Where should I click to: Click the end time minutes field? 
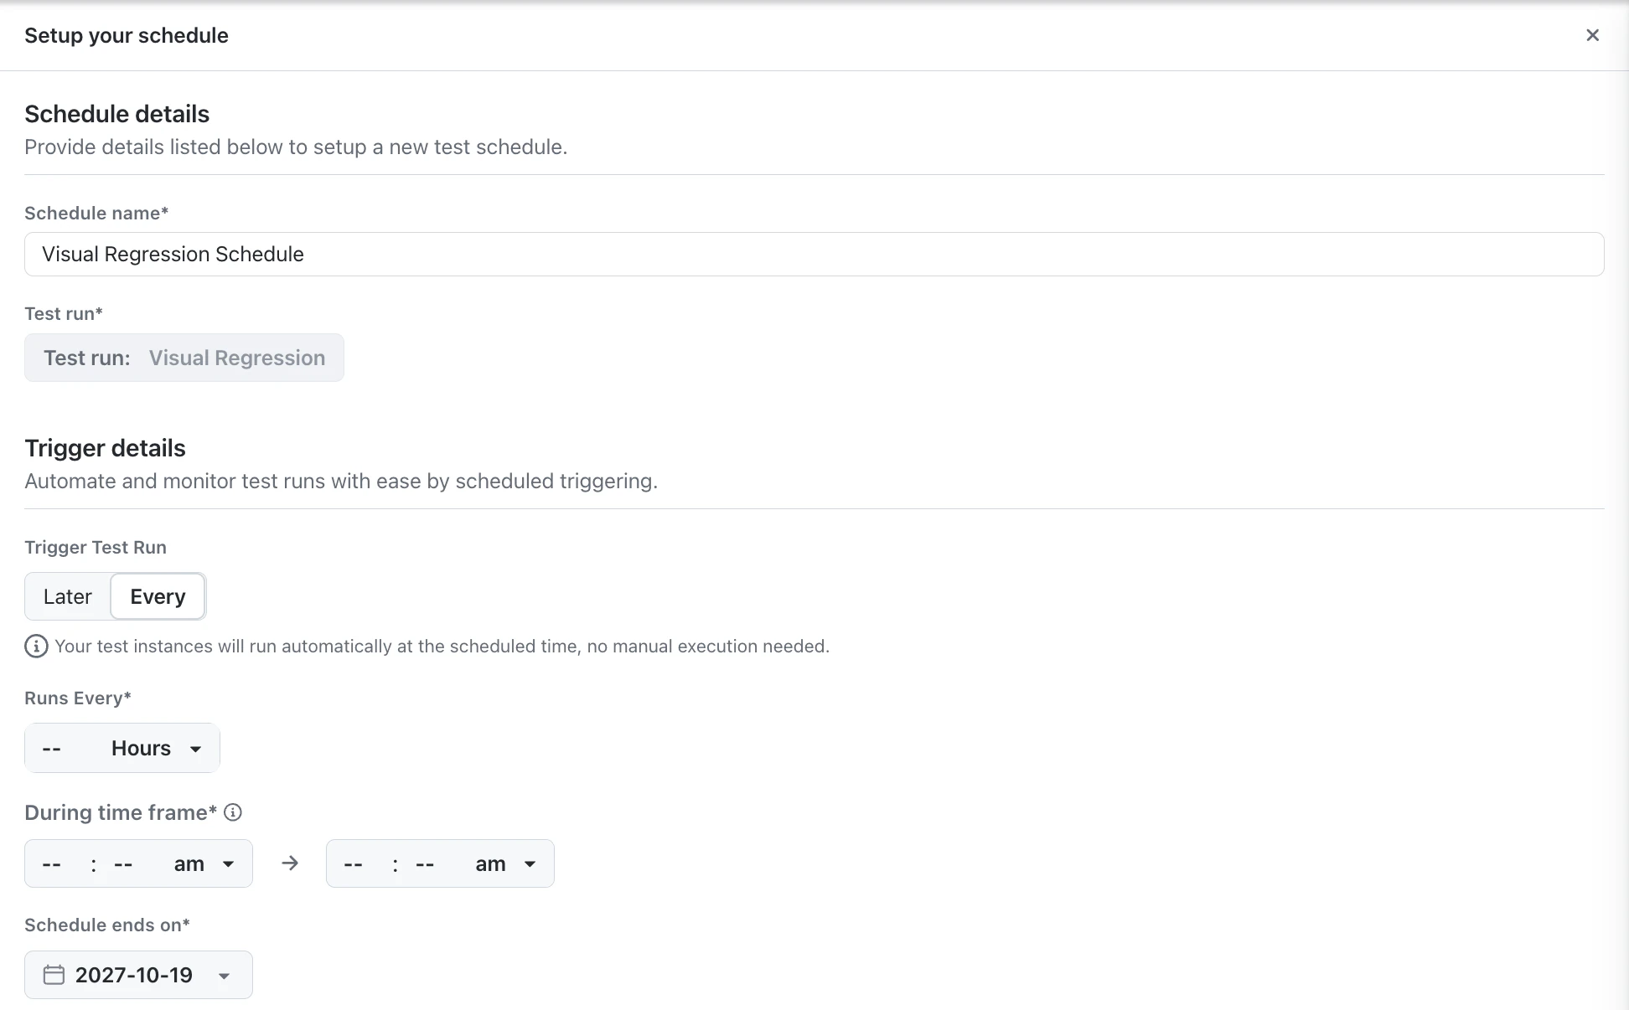[425, 863]
